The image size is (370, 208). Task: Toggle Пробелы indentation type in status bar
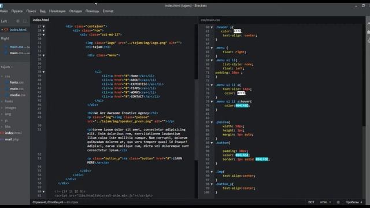click(x=352, y=202)
